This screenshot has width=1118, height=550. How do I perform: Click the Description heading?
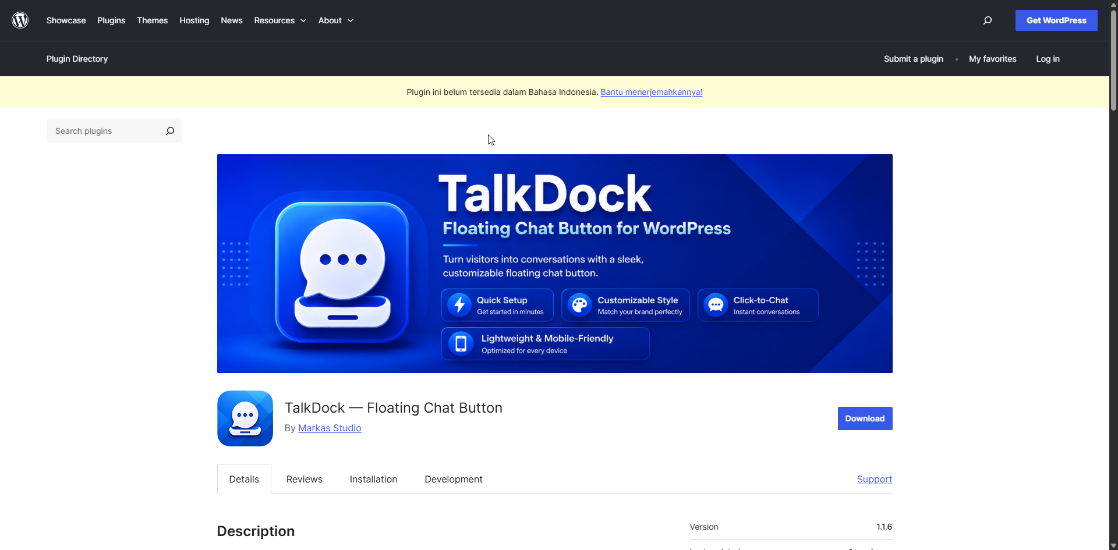pyautogui.click(x=256, y=531)
